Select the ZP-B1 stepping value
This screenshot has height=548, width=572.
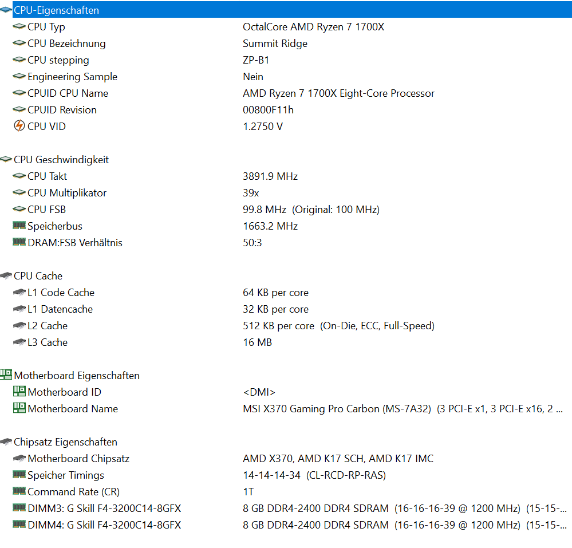tap(256, 60)
